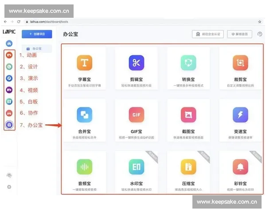Click the 前往企业认证 button
Image resolution: width=266 pixels, height=213 pixels.
pos(208,34)
